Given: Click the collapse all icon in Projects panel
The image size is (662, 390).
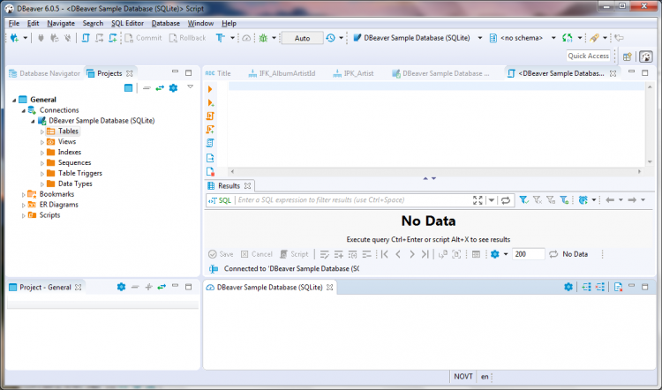Looking at the screenshot, I should (x=147, y=88).
